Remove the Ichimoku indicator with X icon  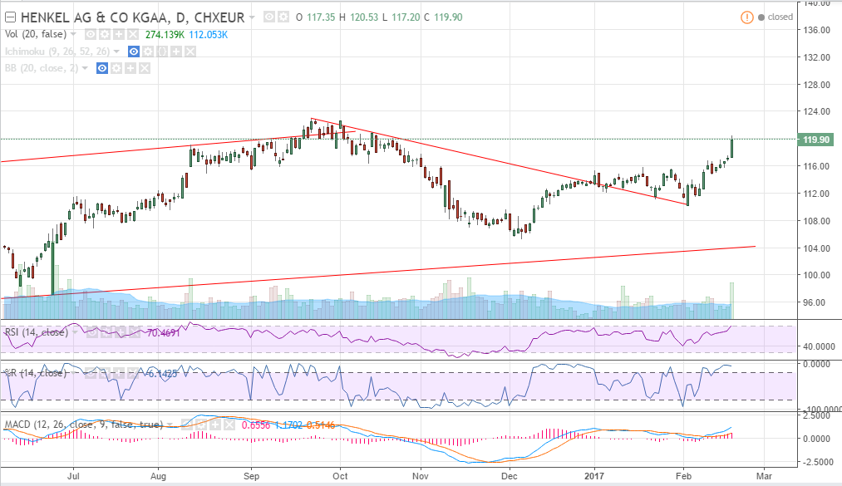pyautogui.click(x=190, y=52)
